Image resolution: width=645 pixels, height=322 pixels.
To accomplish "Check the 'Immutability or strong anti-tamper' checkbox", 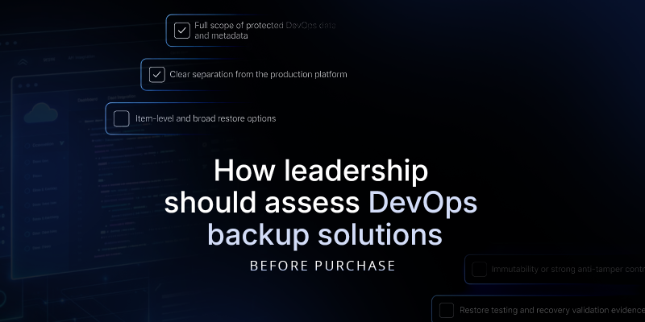I will pos(479,270).
